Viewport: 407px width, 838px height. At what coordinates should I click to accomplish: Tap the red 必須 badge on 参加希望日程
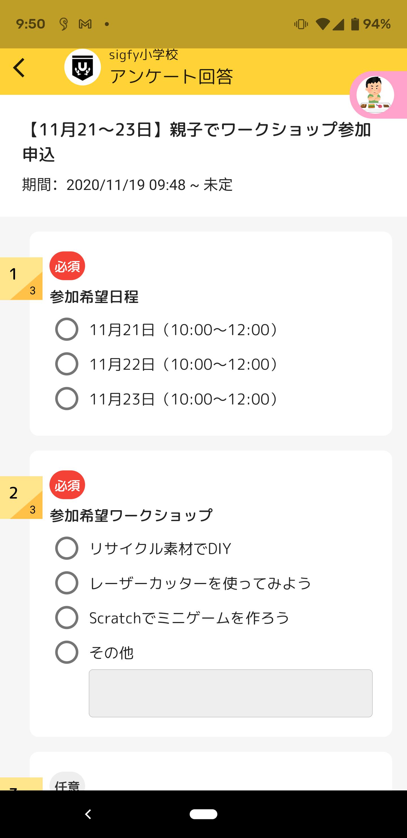pyautogui.click(x=67, y=266)
